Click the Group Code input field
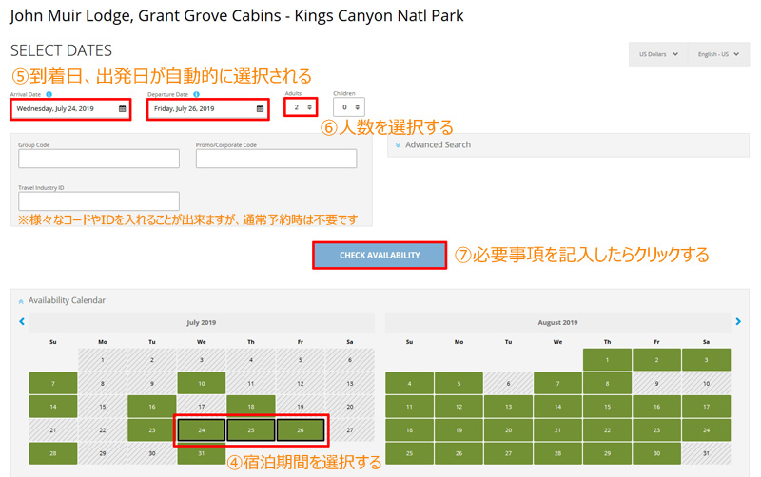Viewport: 761px width, 477px height. [99, 159]
